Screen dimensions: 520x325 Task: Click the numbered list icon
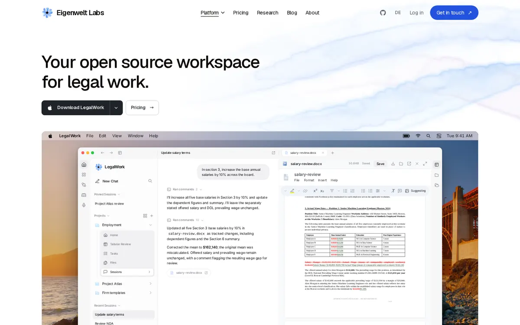click(x=352, y=191)
